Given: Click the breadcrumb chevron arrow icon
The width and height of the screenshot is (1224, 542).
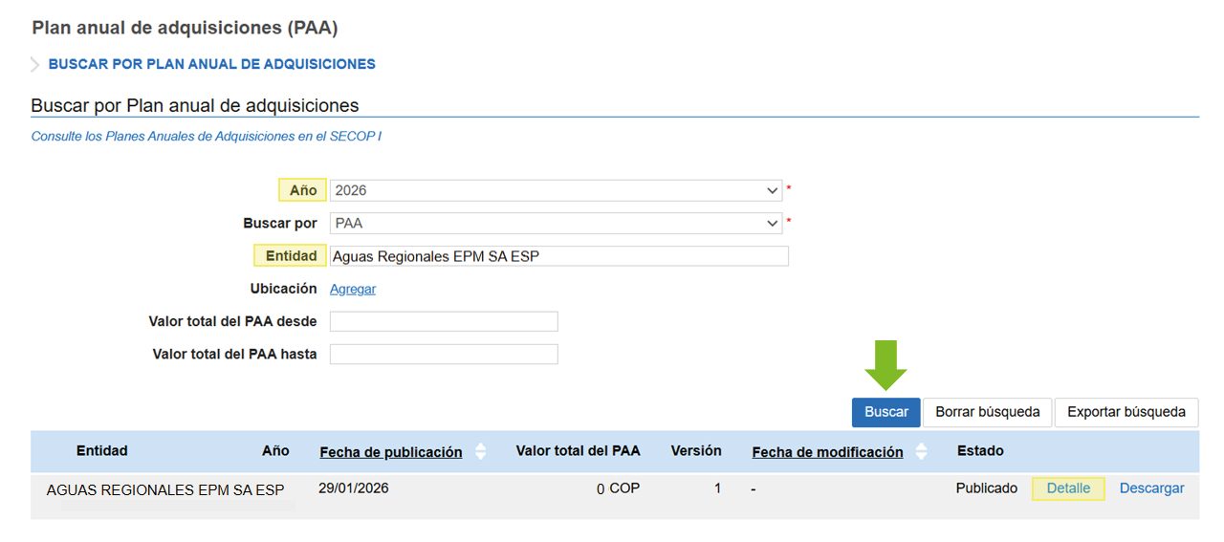Looking at the screenshot, I should coord(35,65).
